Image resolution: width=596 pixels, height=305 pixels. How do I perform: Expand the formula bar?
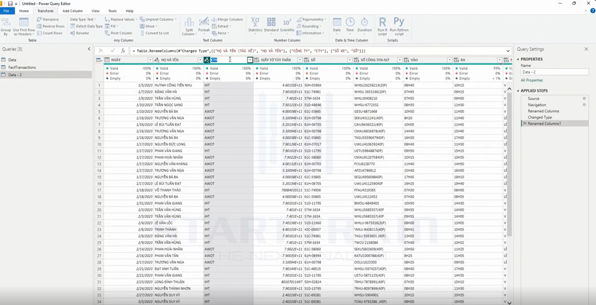pyautogui.click(x=508, y=51)
